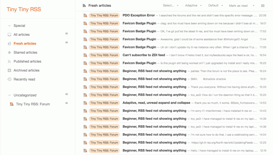Click the unread count beside Uncategorized
273x155 pixels.
coord(67,94)
